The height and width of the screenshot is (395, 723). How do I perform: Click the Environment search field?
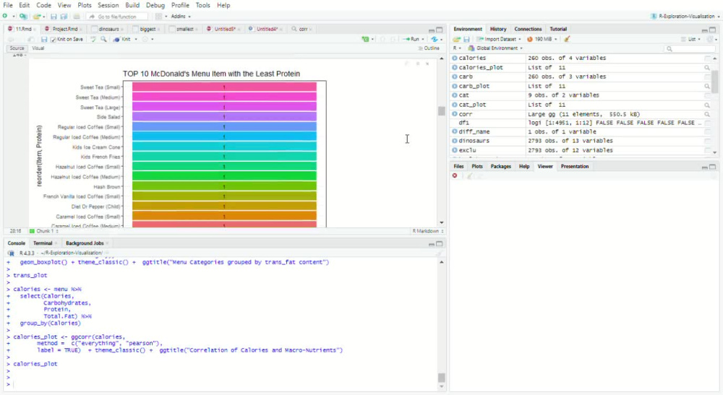pos(689,48)
